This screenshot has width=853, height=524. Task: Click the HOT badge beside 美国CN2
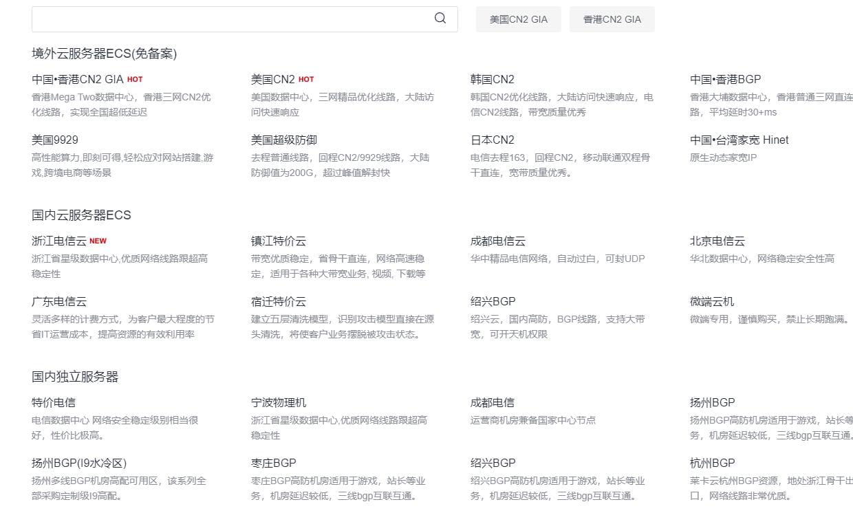click(305, 78)
